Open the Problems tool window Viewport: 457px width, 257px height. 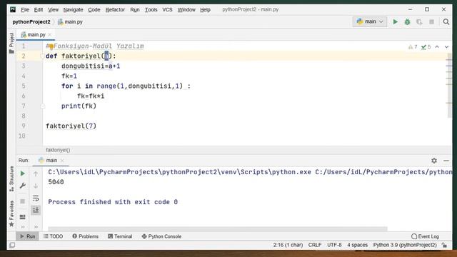tap(86, 236)
